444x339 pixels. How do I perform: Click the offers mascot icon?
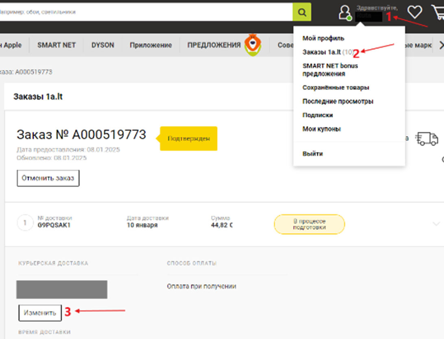253,45
